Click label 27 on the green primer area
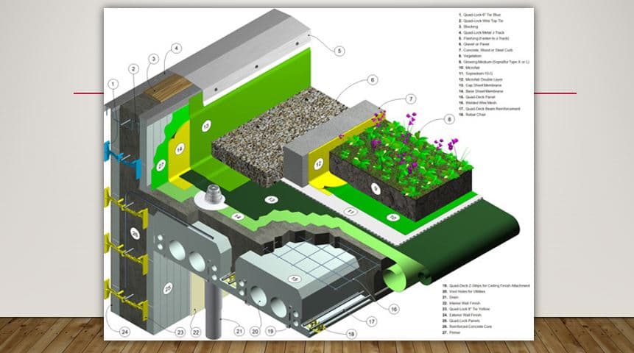634x353 pixels. click(x=161, y=165)
